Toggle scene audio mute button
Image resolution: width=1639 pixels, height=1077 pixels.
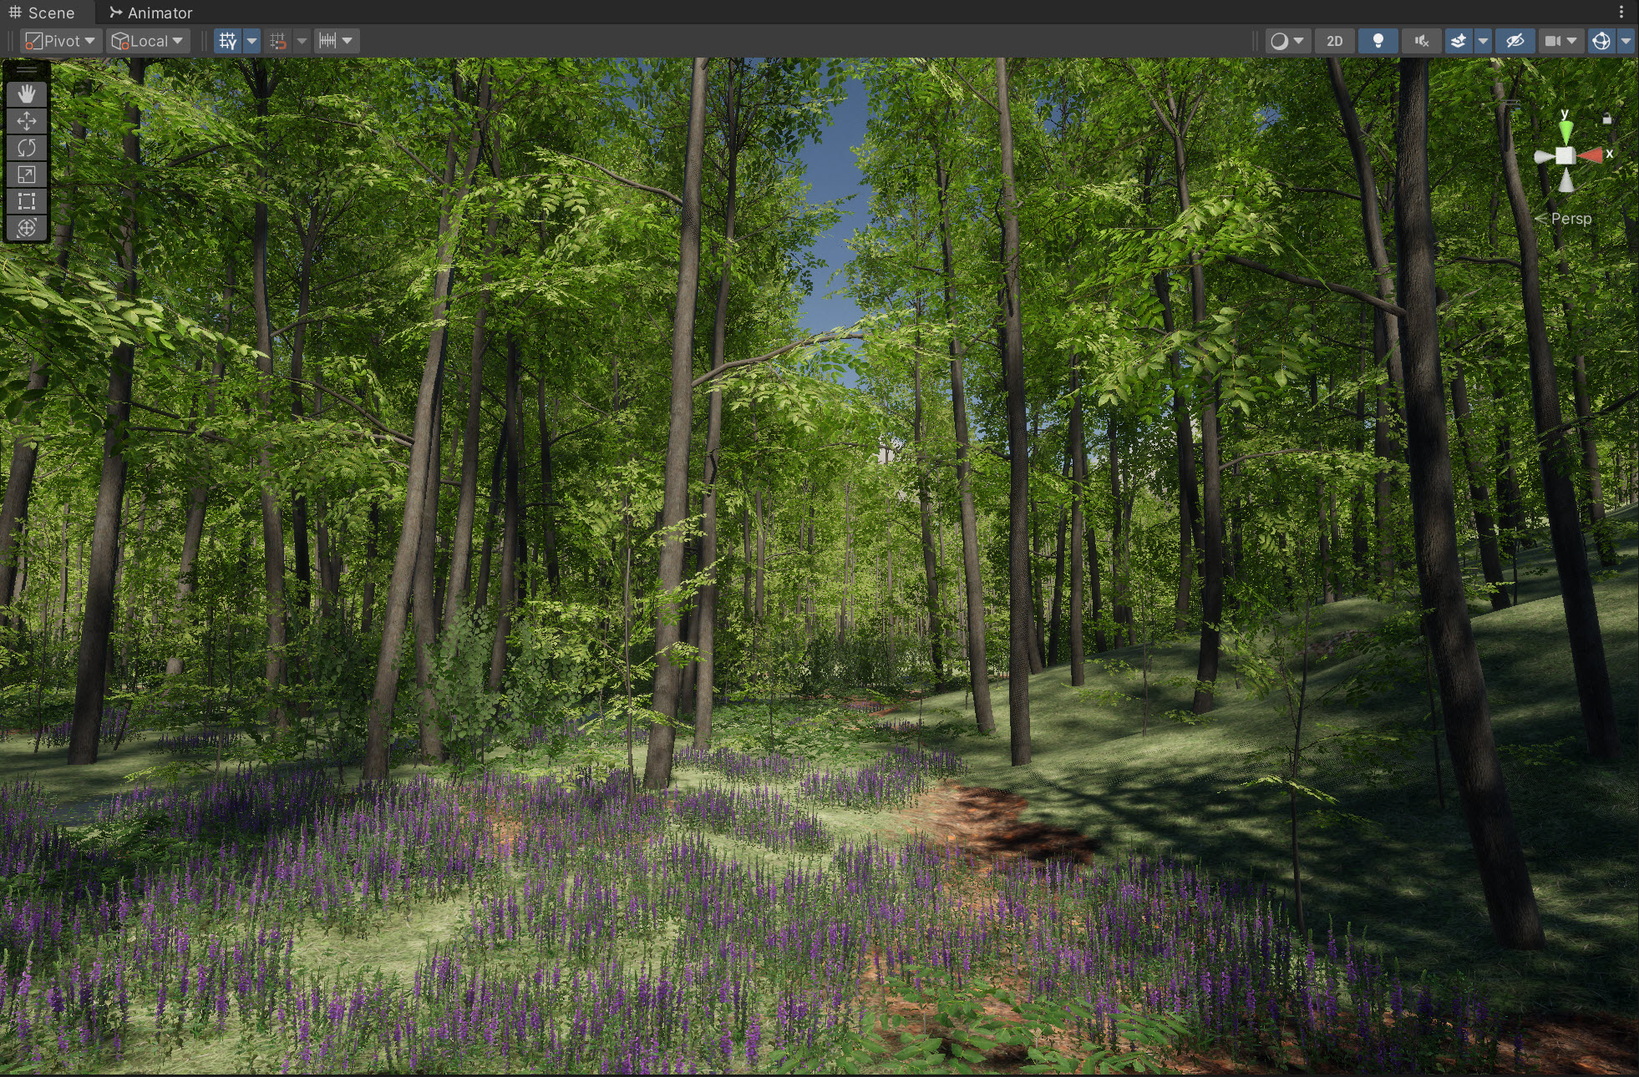[x=1421, y=41]
